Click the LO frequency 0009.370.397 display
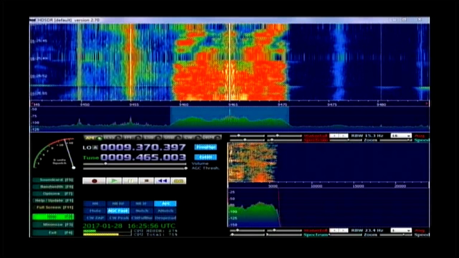459x258 pixels. pyautogui.click(x=143, y=147)
